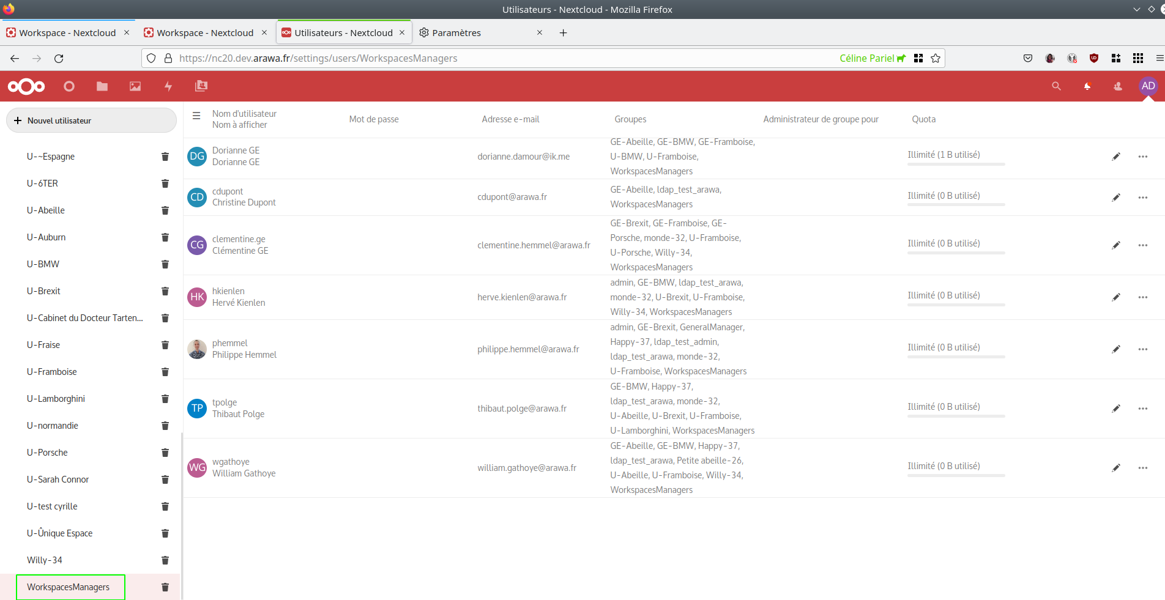Click the Nouvel utilisateur button
This screenshot has height=600, width=1165.
pyautogui.click(x=91, y=120)
